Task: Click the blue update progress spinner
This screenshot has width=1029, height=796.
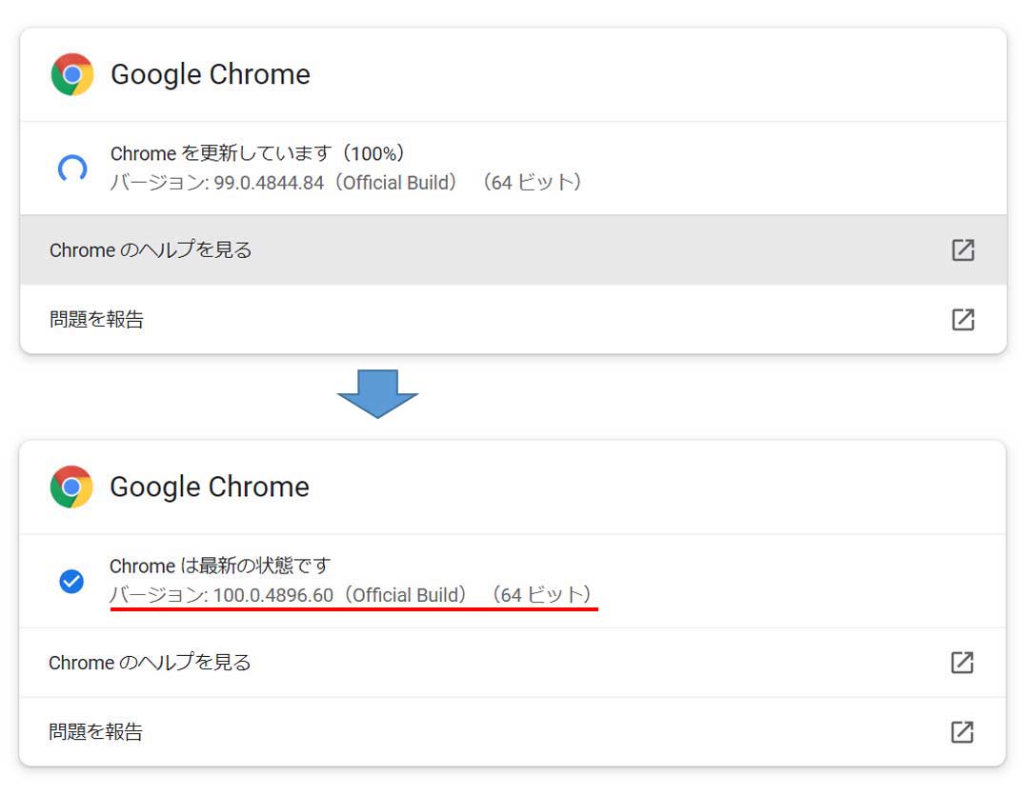Action: (x=72, y=169)
